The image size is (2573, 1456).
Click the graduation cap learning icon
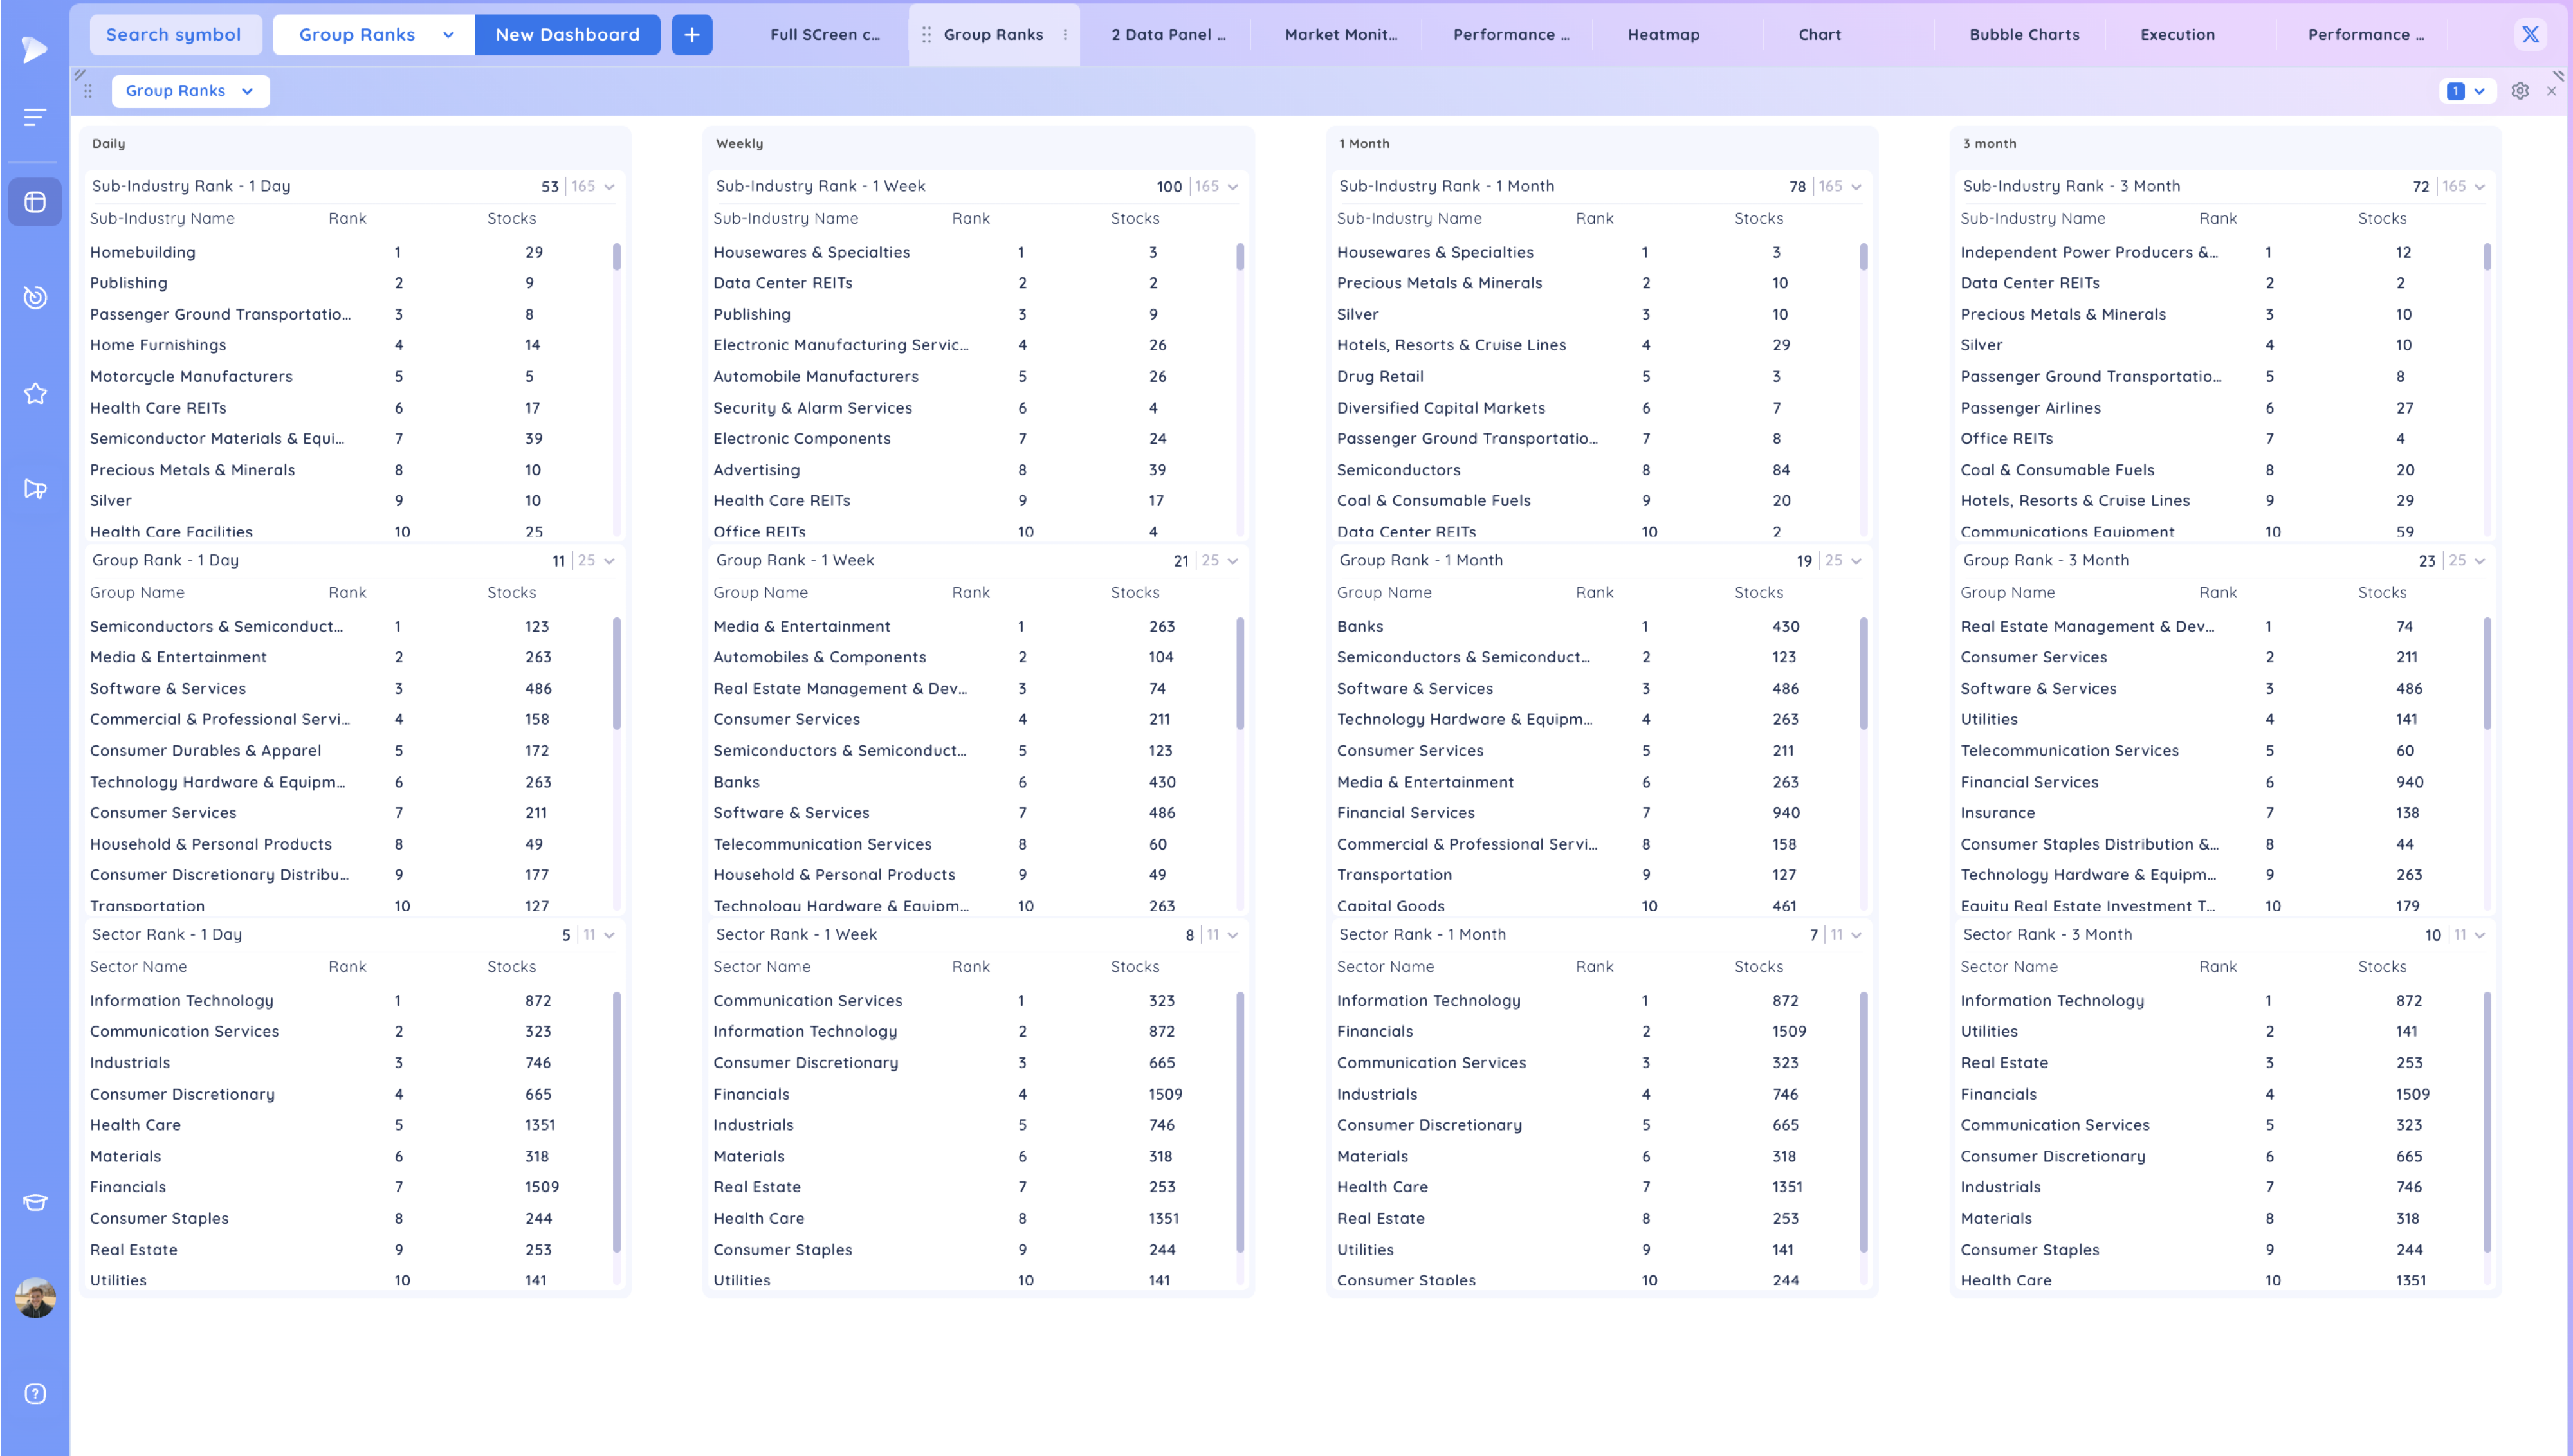(x=35, y=1202)
